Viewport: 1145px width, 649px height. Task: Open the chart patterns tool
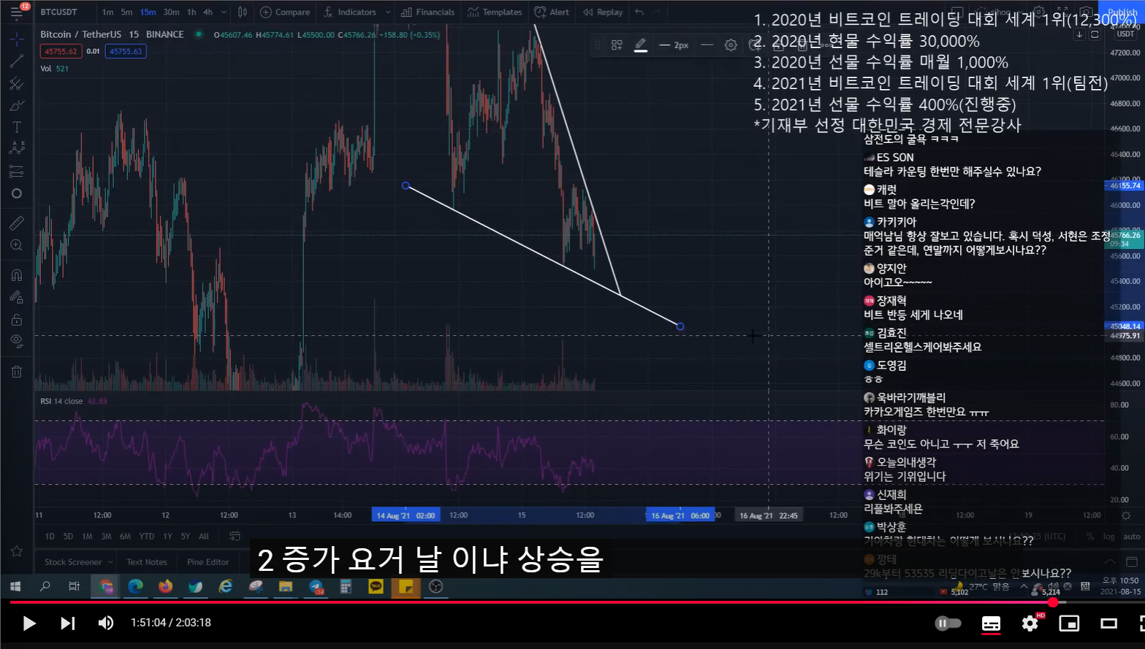(17, 149)
